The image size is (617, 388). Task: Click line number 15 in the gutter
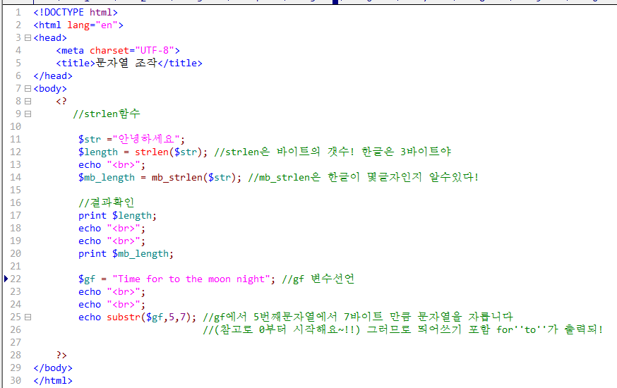tap(16, 190)
